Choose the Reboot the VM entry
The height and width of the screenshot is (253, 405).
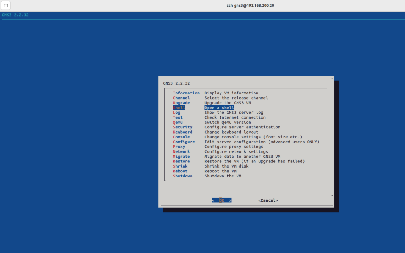[180, 171]
